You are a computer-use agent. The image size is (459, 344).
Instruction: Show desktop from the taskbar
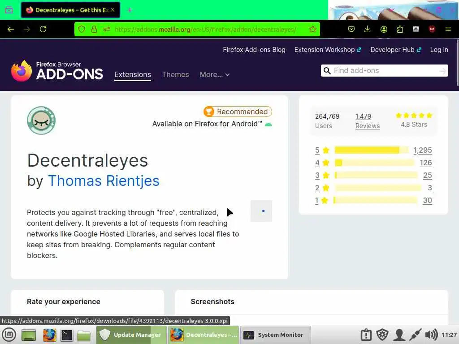click(x=29, y=335)
